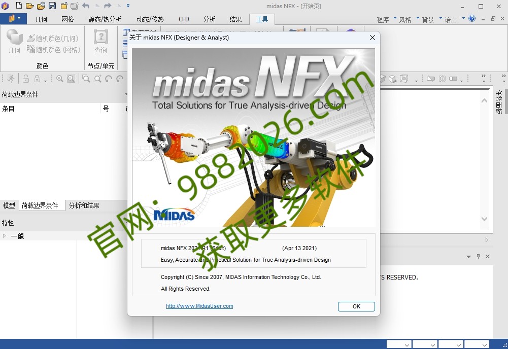
Task: Click the switch-shaped toolbar icon
Action: click(453, 79)
